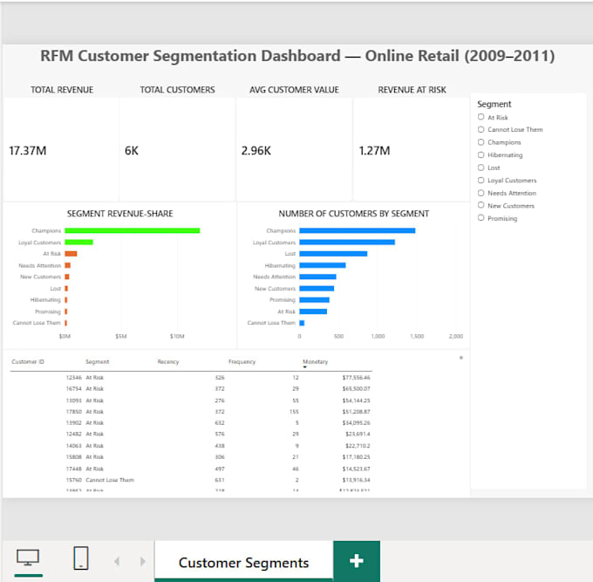The height and width of the screenshot is (582, 593).
Task: Select table row for customer 15808
Action: tap(191, 457)
